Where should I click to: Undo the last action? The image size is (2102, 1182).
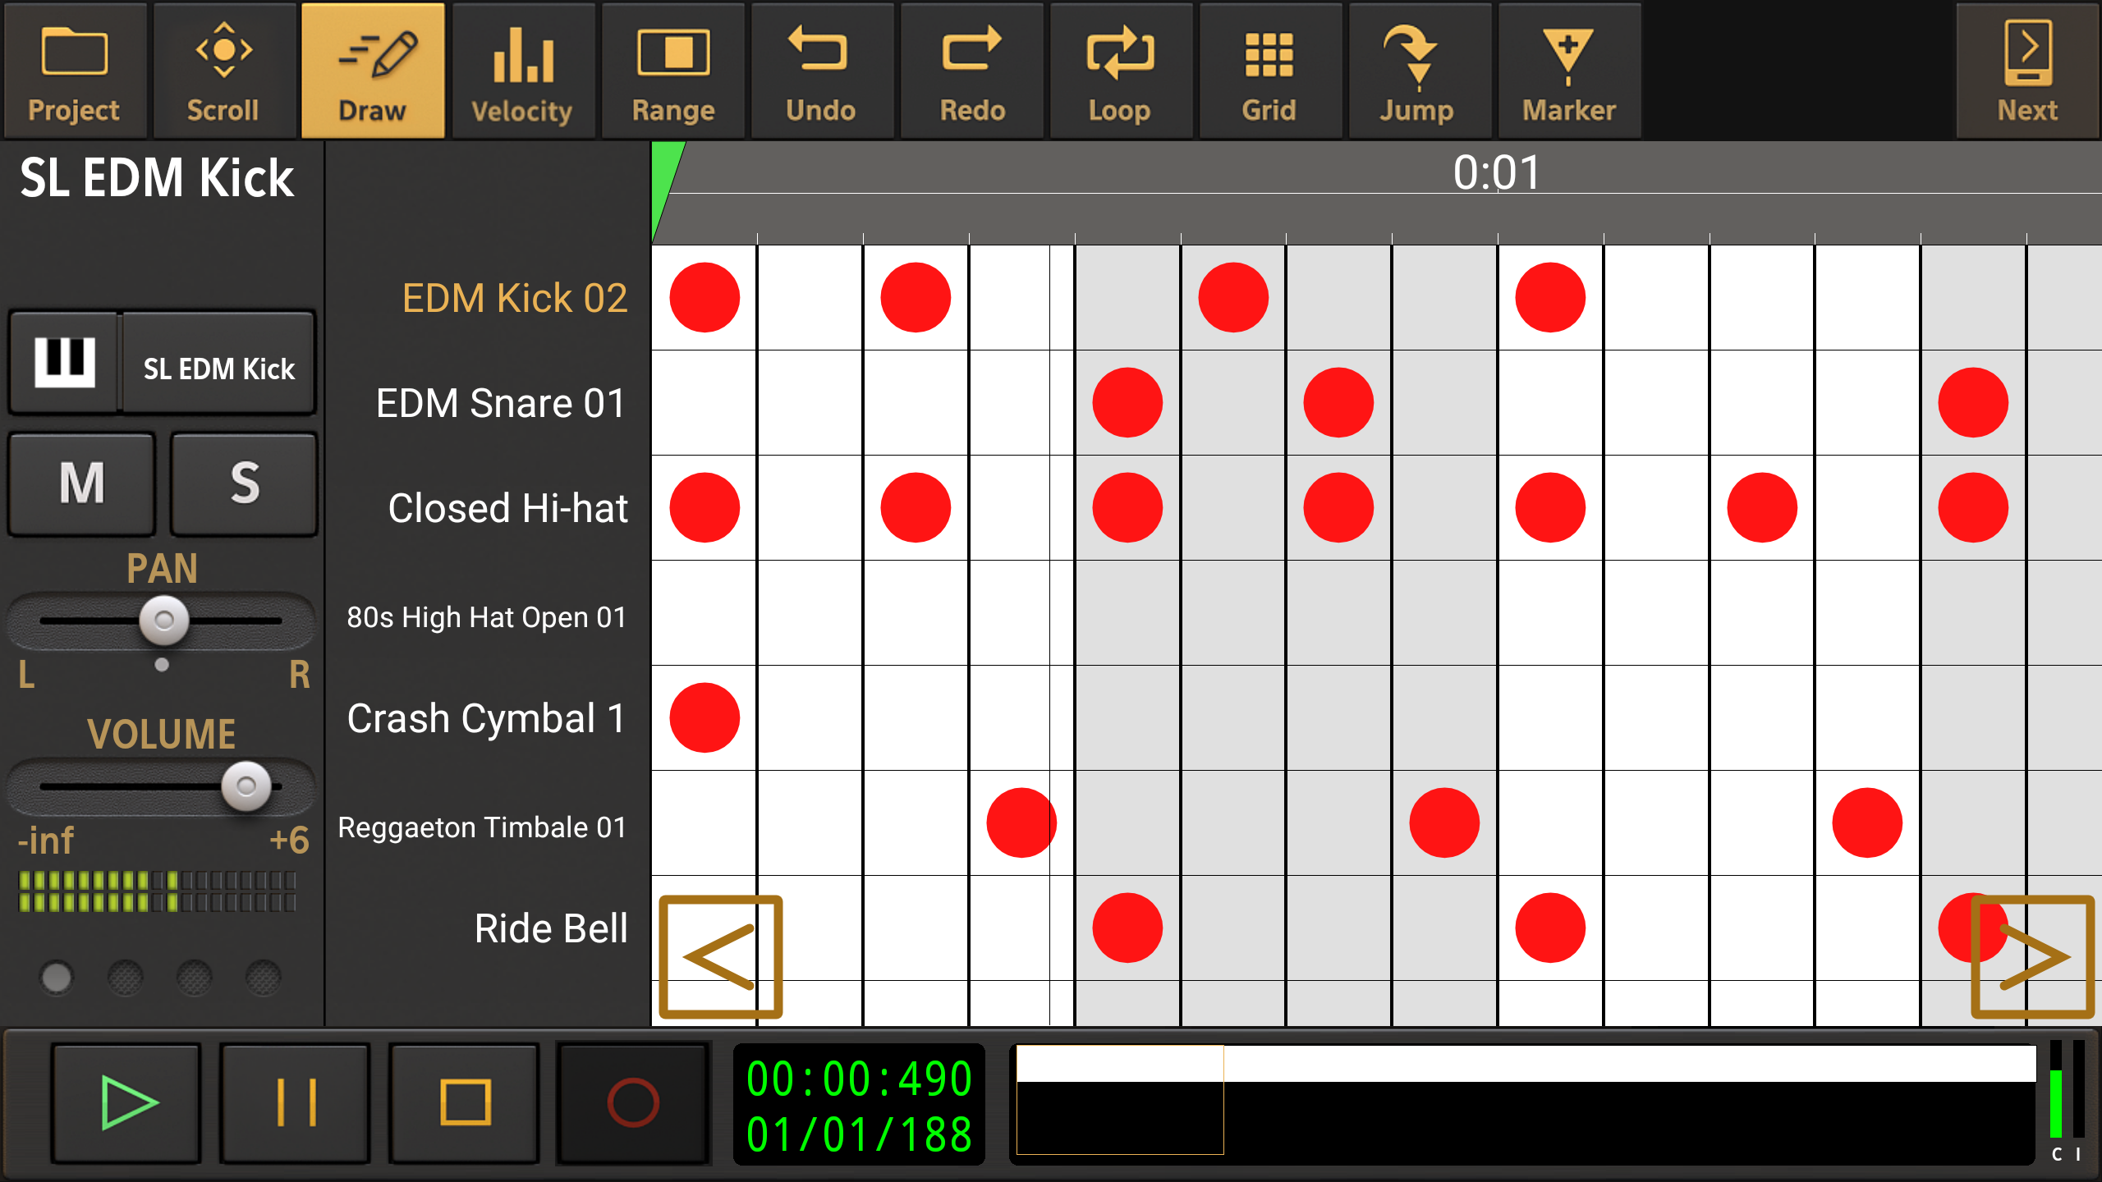coord(821,71)
